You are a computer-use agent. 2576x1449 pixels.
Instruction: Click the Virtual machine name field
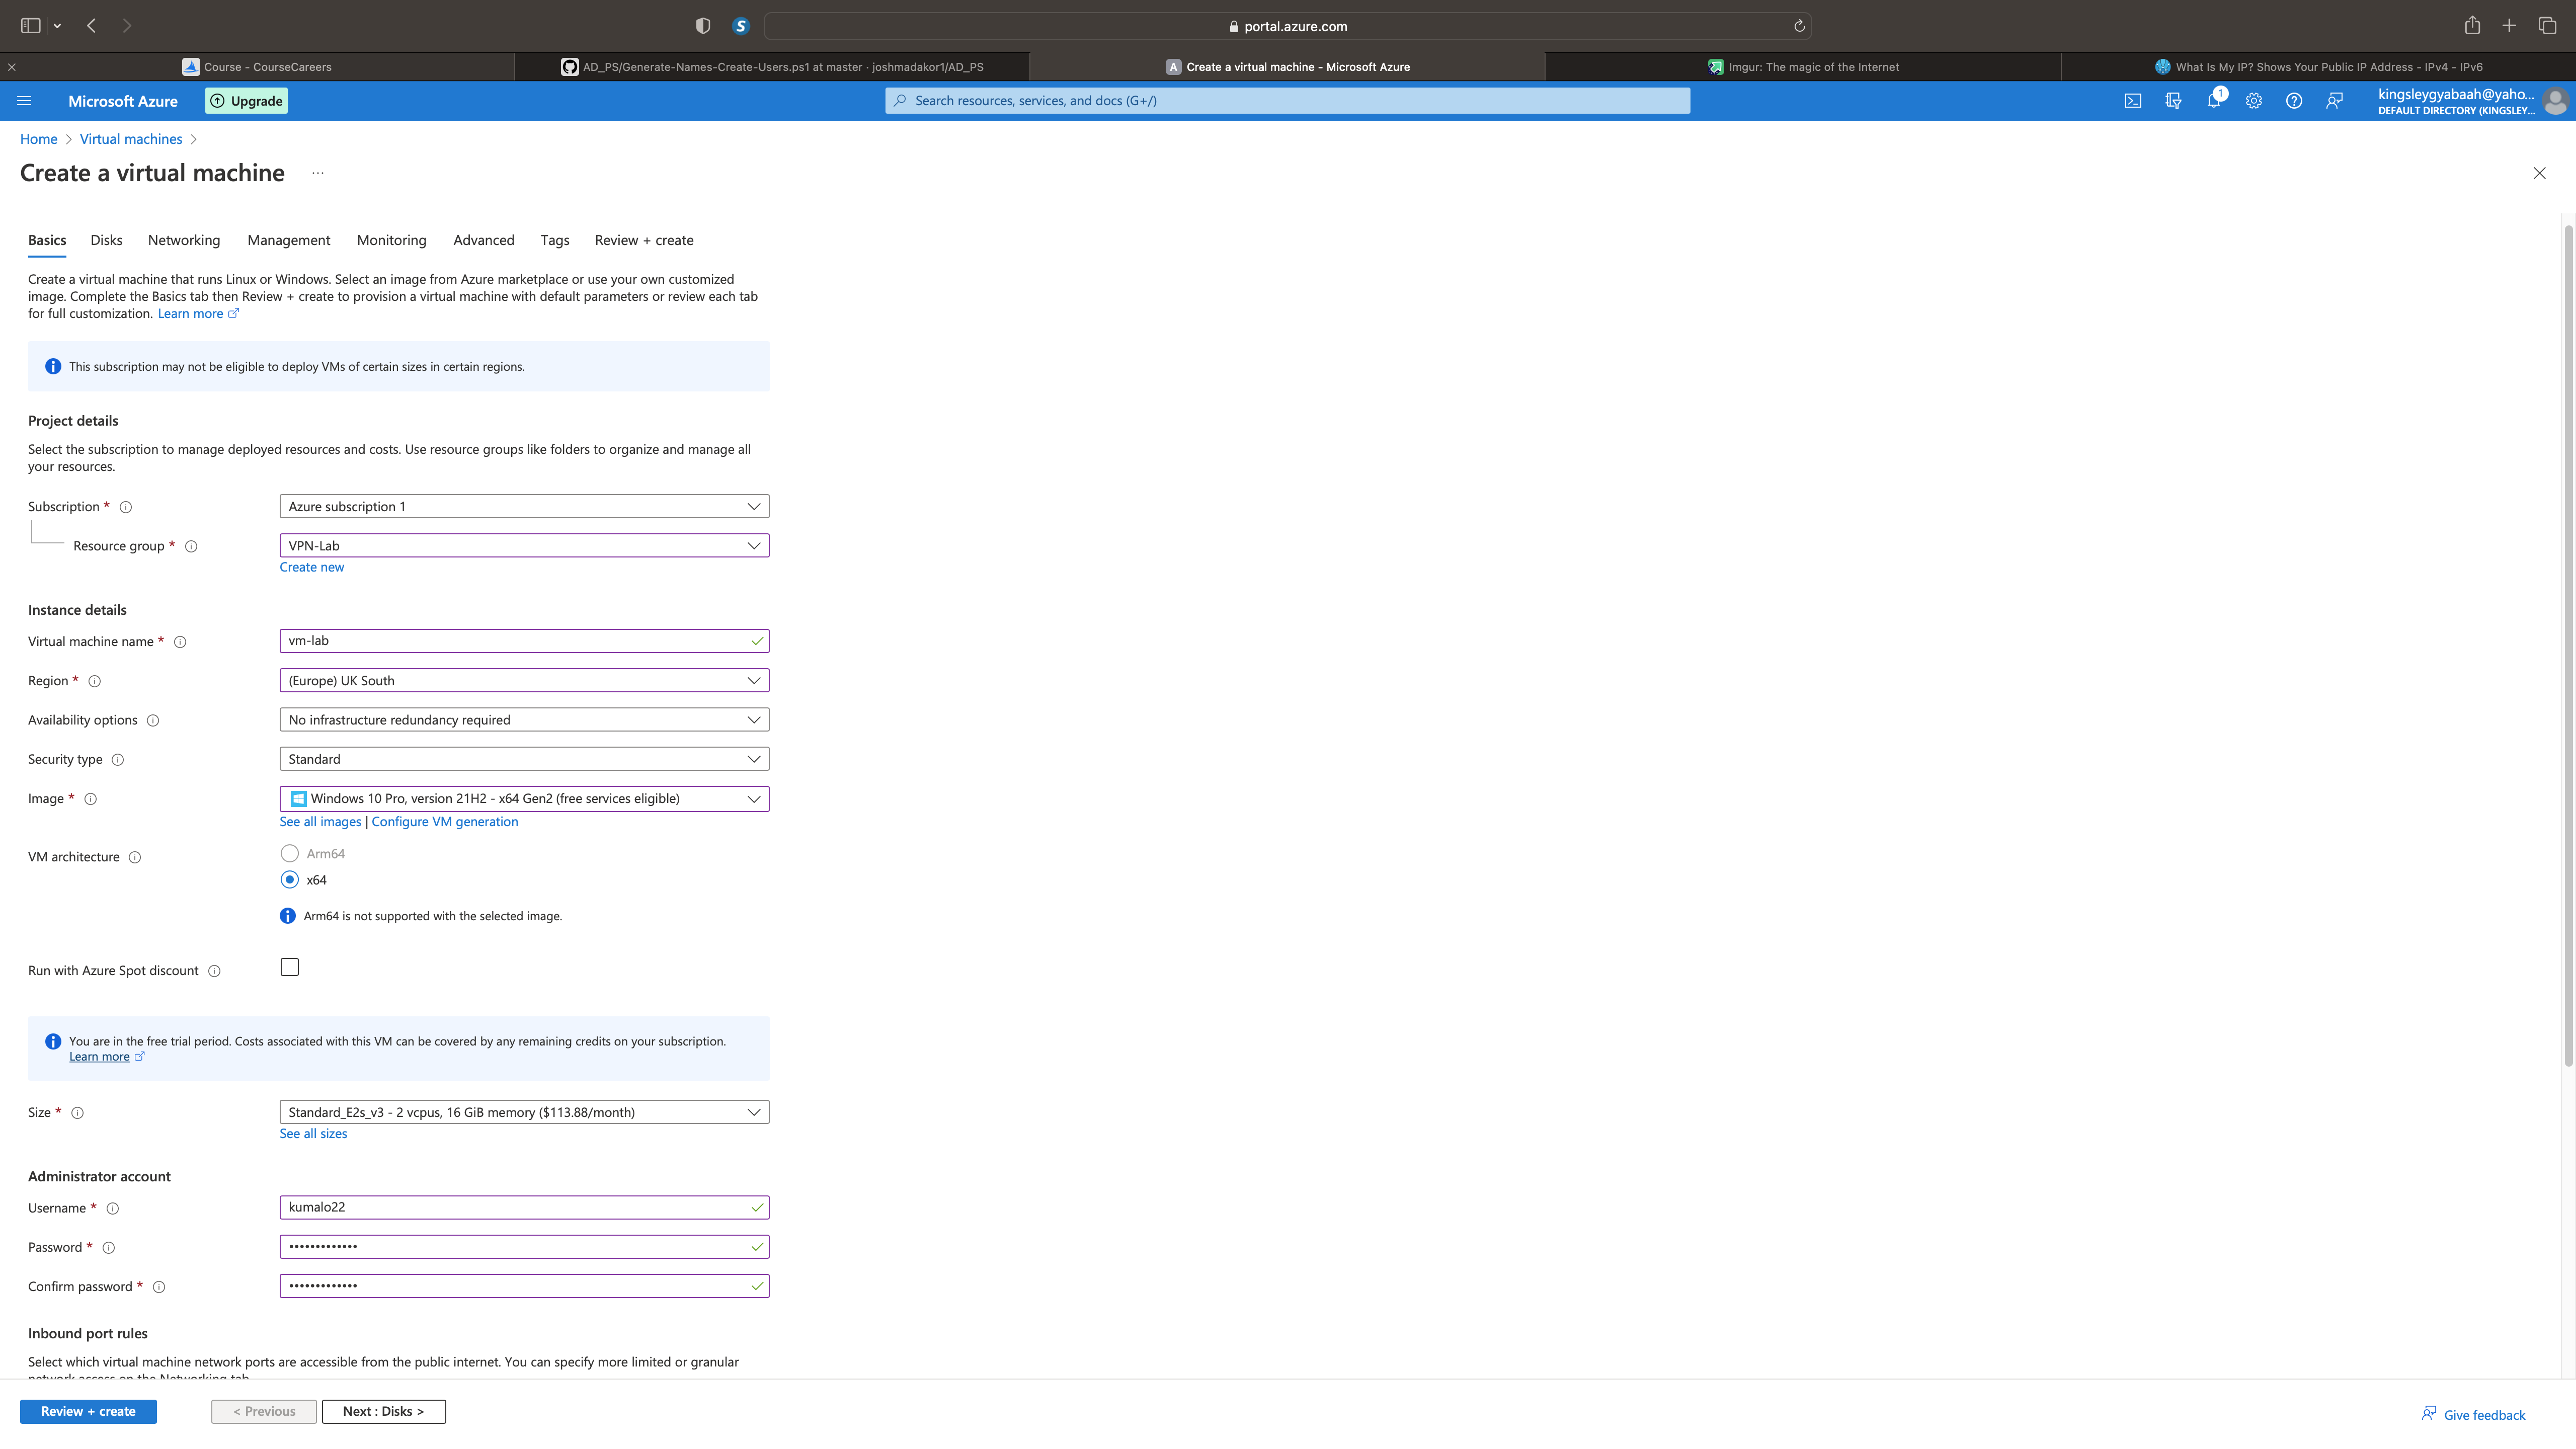(516, 641)
